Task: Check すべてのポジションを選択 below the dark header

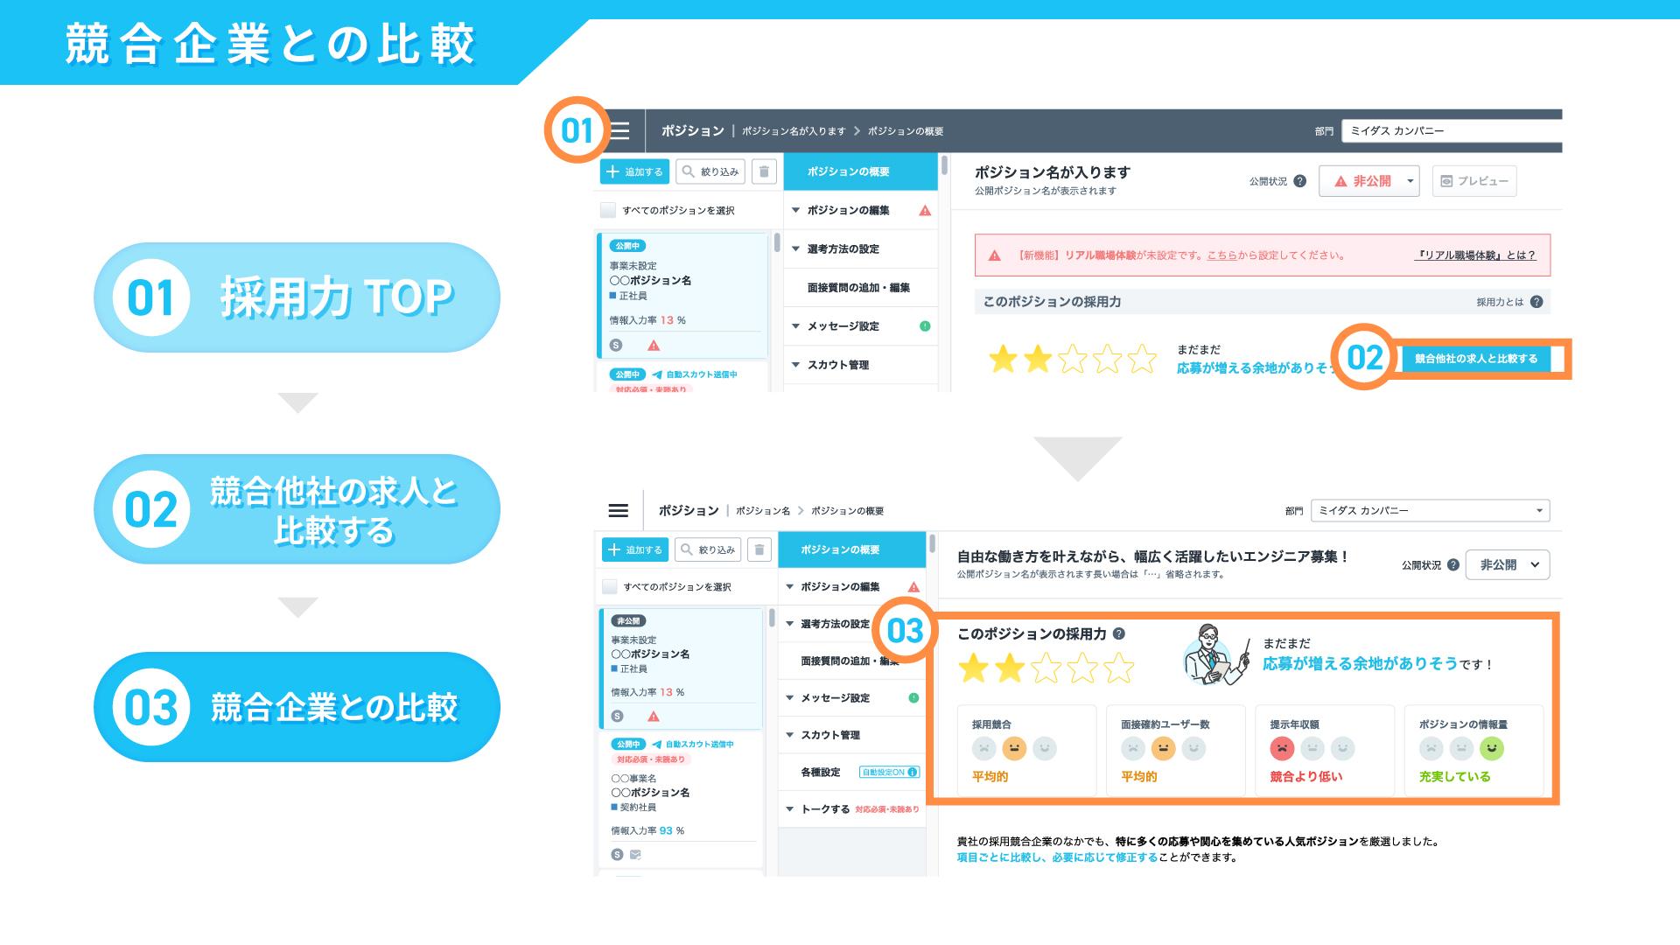Action: pos(608,211)
